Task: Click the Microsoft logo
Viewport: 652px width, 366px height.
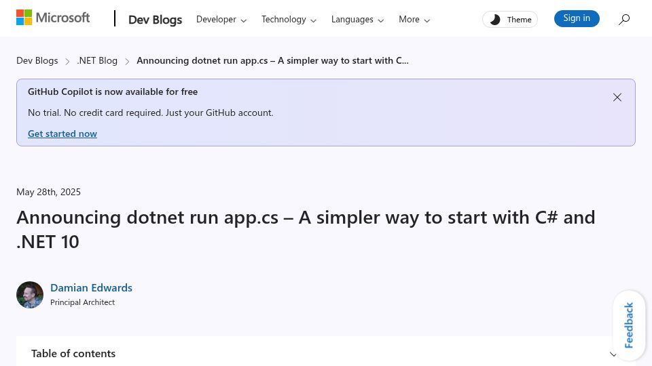Action: [53, 18]
